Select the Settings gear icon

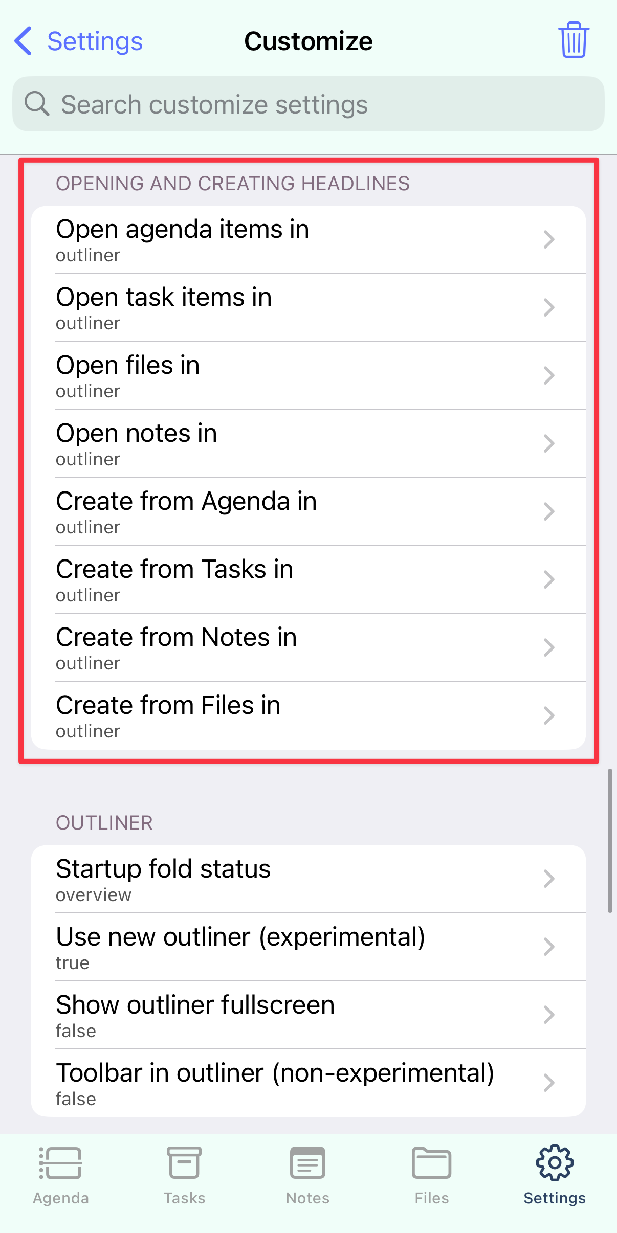tap(555, 1163)
